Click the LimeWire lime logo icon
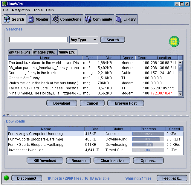 pyautogui.click(x=174, y=41)
